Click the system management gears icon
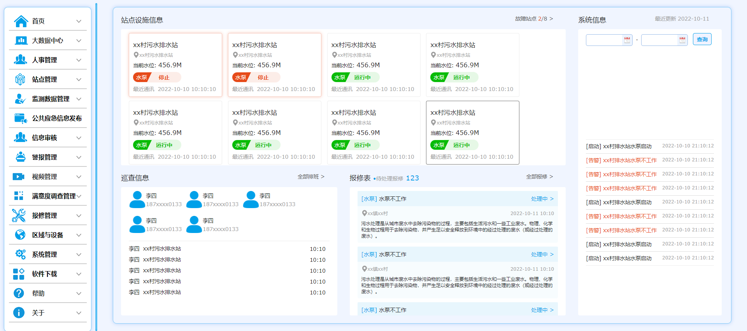The width and height of the screenshot is (747, 331). [x=20, y=254]
